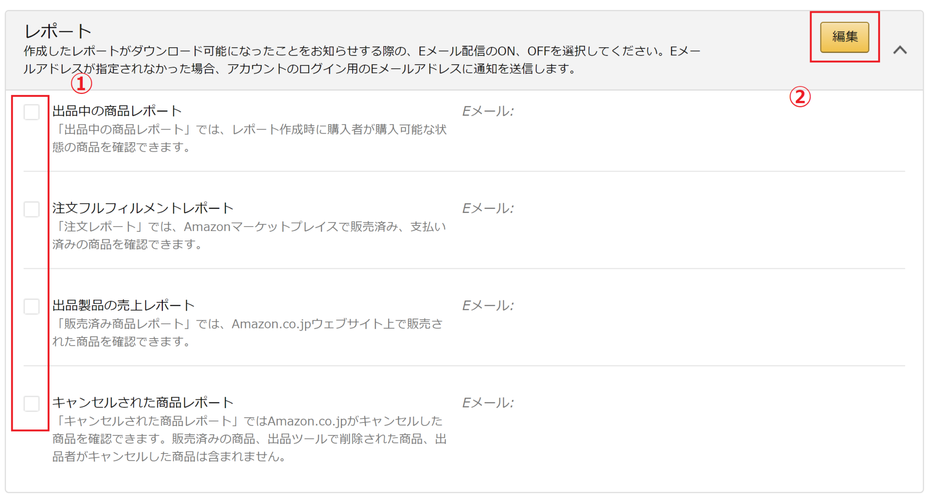Viewport: 931px width, 499px height.
Task: Enable the 出品中の商品レポート checkbox
Action: click(31, 112)
